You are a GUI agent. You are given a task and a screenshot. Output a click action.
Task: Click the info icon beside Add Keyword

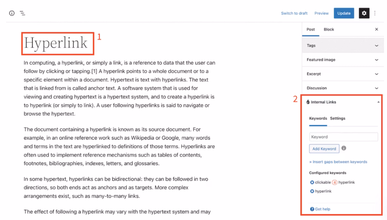(344, 149)
